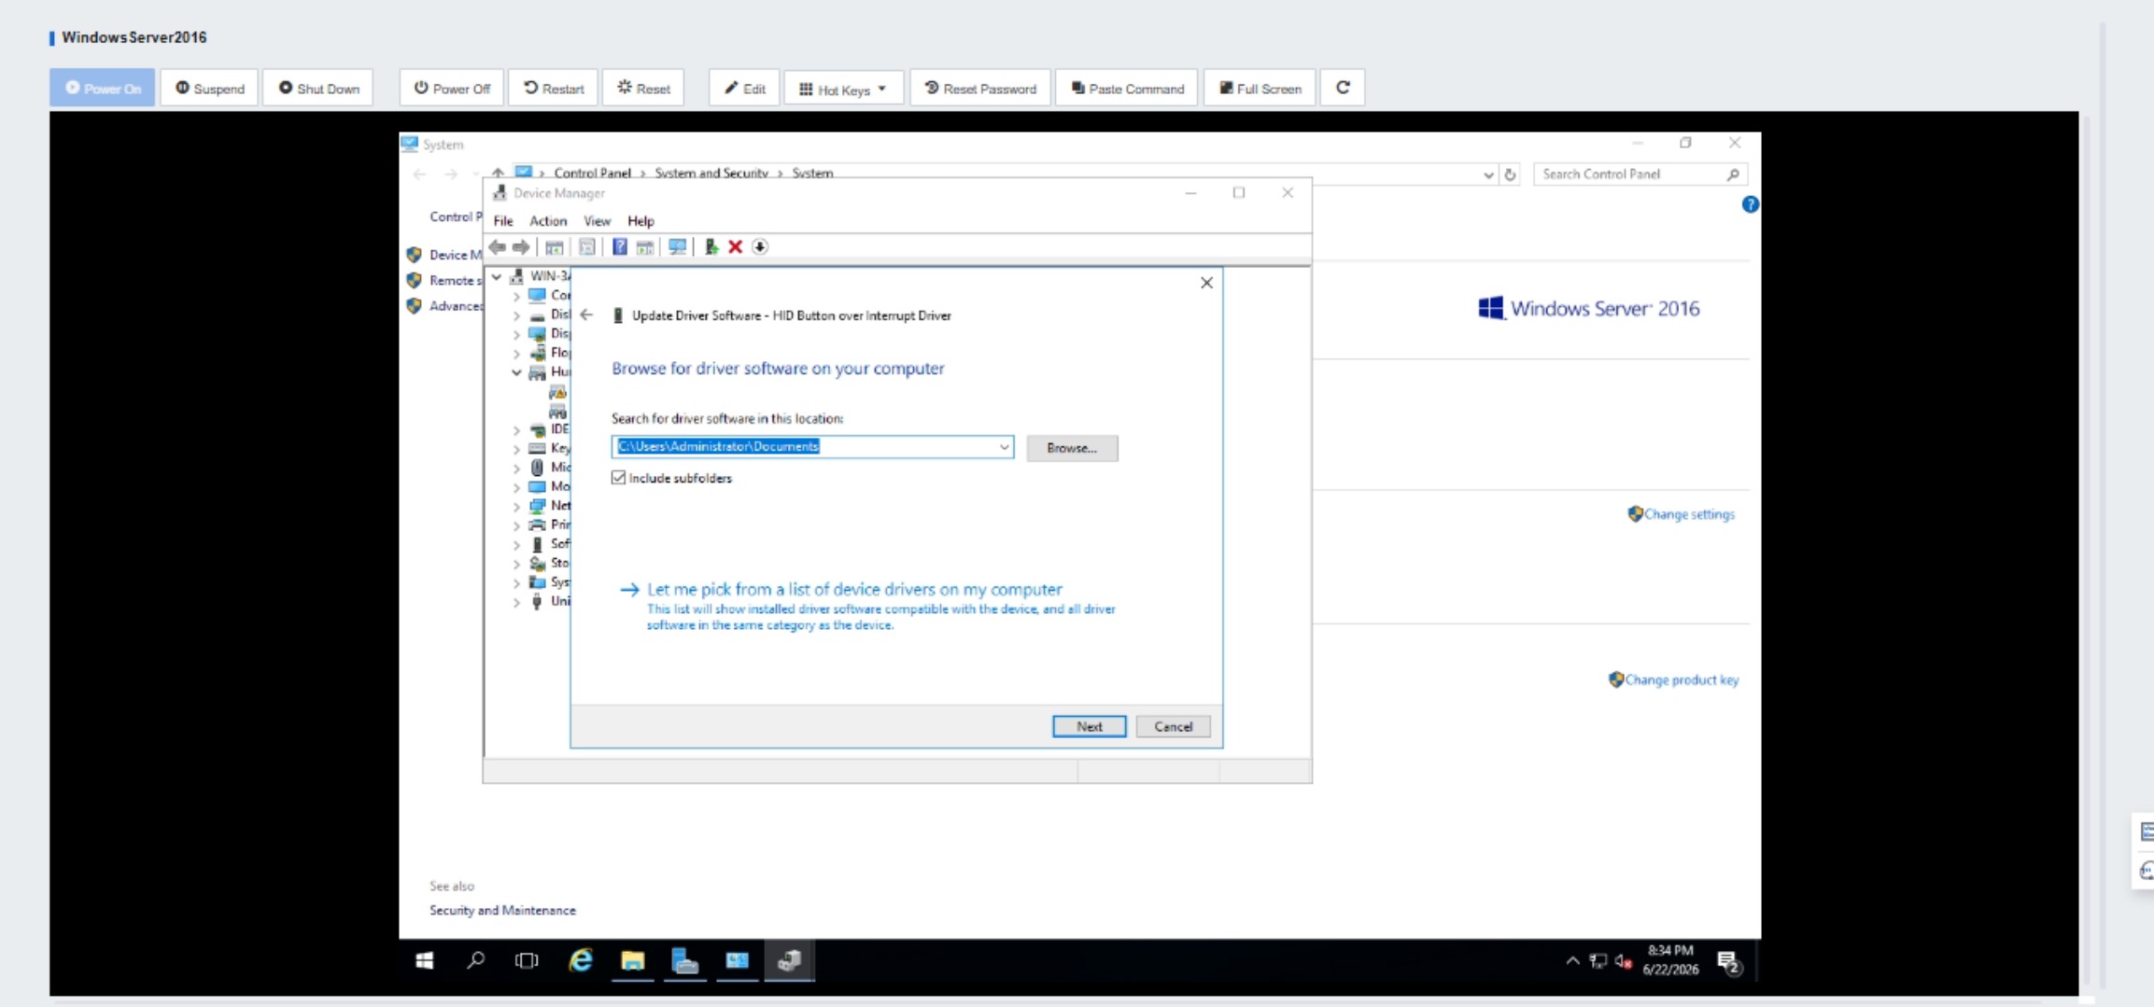This screenshot has height=1007, width=2154.
Task: Open the Hot Keys dropdown
Action: pos(843,89)
